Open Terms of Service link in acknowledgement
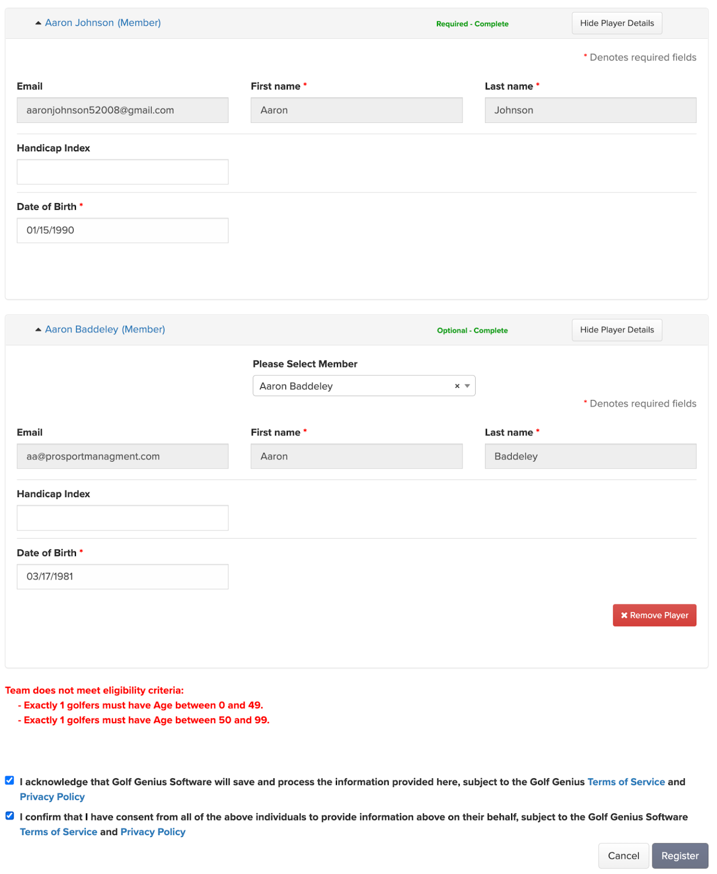The image size is (717, 874). click(x=626, y=782)
